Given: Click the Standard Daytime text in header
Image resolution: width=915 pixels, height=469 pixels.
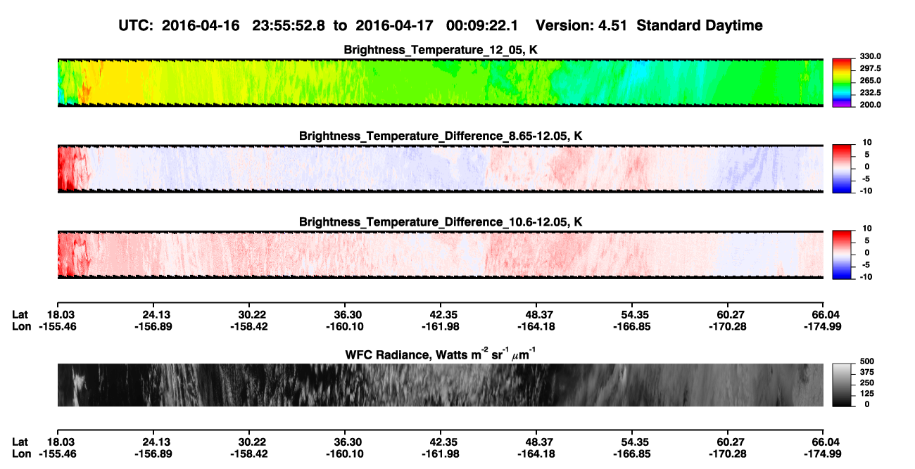Looking at the screenshot, I should coord(700,26).
